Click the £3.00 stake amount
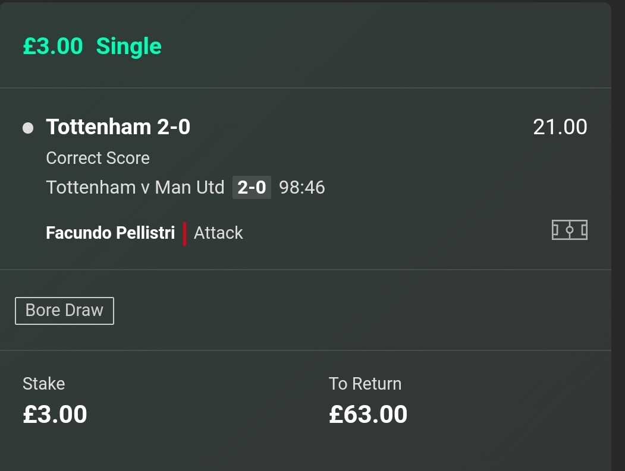Image resolution: width=625 pixels, height=471 pixels. pos(55,414)
